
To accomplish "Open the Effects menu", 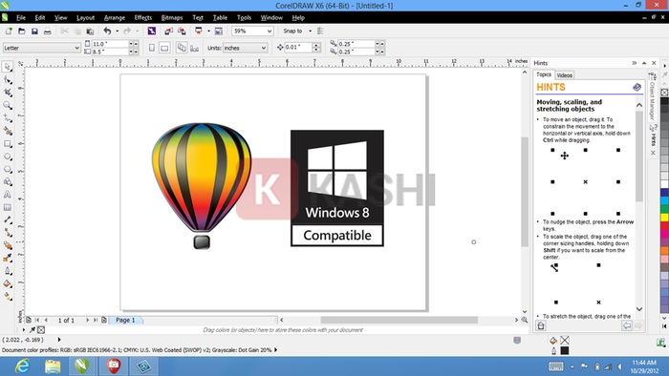I will 143,18.
